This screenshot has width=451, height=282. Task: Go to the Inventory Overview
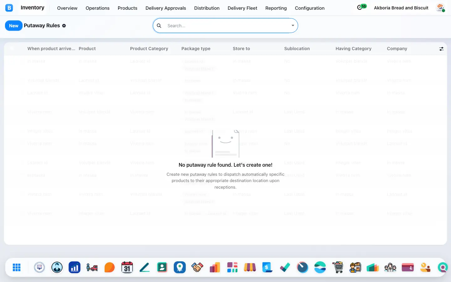coord(67,8)
